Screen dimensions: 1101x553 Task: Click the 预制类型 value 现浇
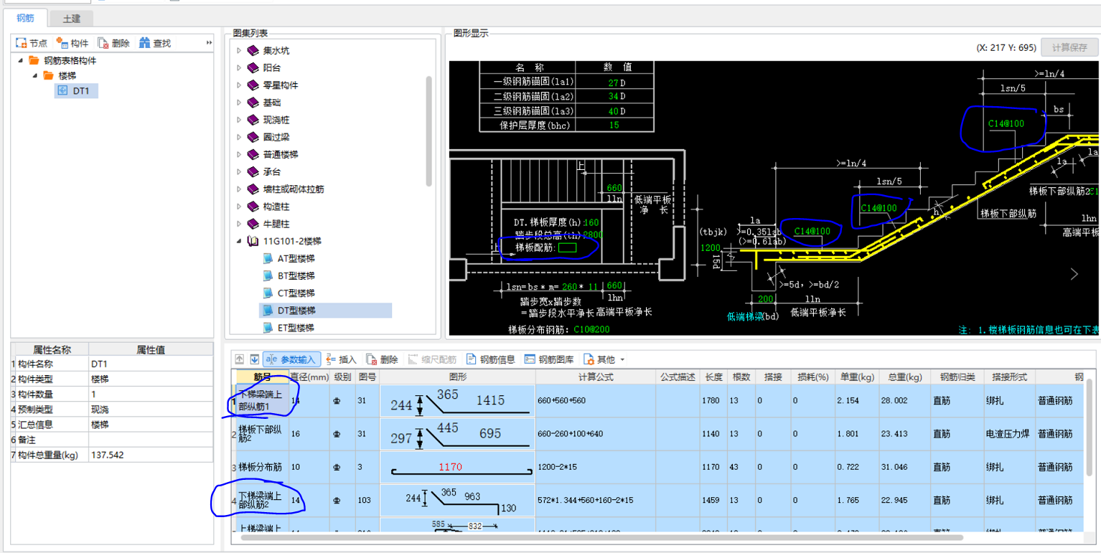click(151, 410)
